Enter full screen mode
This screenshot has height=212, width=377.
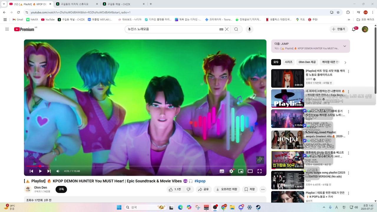tap(259, 171)
